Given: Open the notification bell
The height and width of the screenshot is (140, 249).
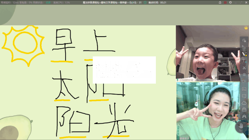Looking at the screenshot, I should click(x=220, y=2).
